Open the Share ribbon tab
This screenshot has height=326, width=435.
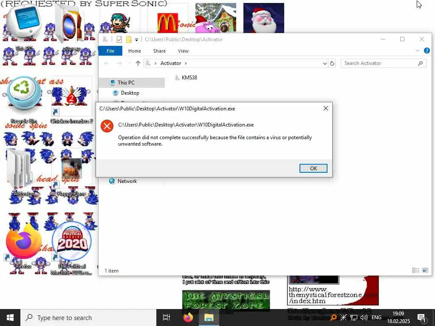[159, 51]
